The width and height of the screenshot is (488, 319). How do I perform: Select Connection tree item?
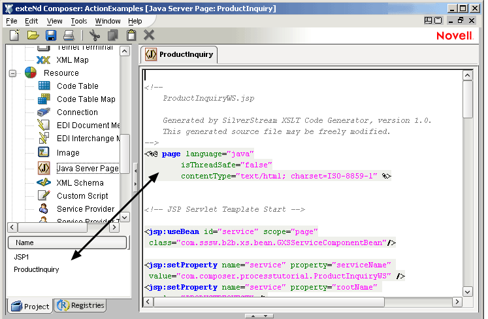77,112
